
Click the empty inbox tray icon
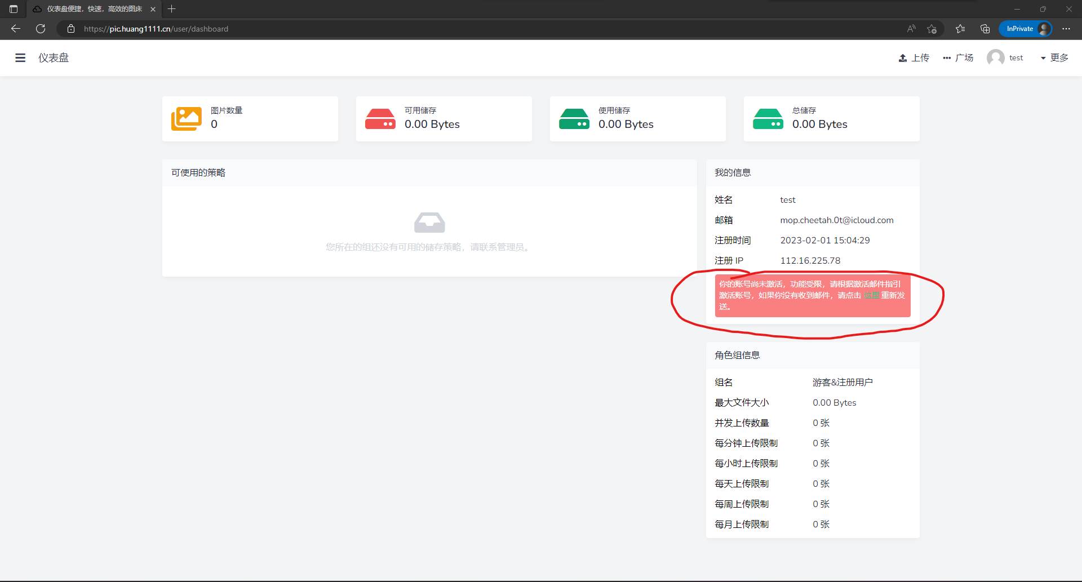click(x=429, y=223)
